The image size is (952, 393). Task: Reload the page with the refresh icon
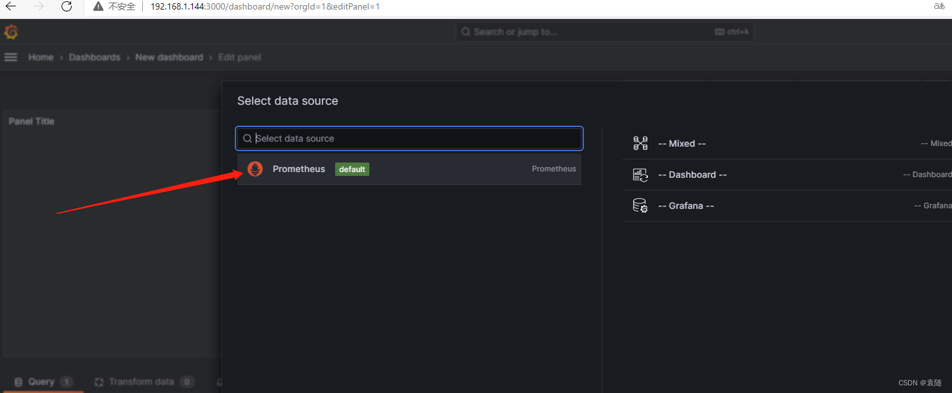click(67, 6)
